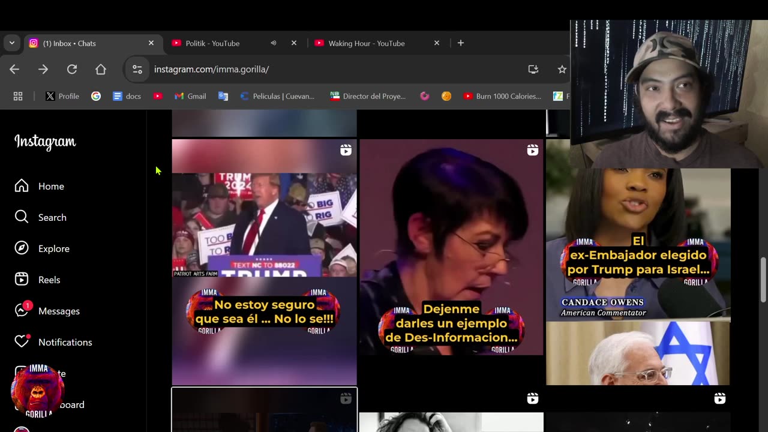Image resolution: width=768 pixels, height=432 pixels.
Task: Install app icon in address bar
Action: tap(533, 70)
